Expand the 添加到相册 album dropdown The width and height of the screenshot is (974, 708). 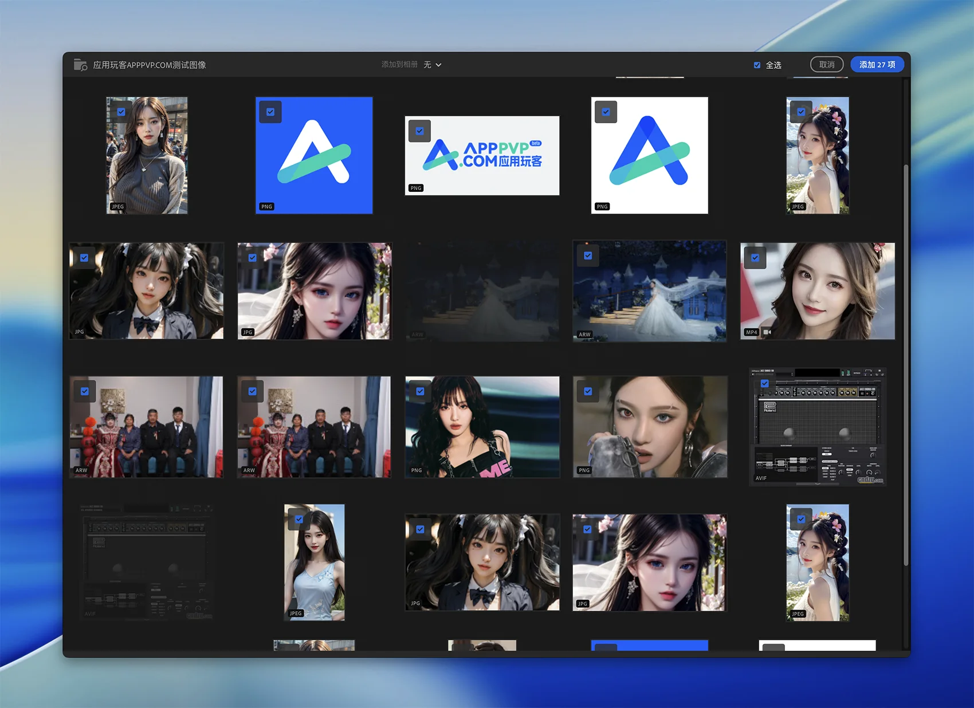point(433,65)
